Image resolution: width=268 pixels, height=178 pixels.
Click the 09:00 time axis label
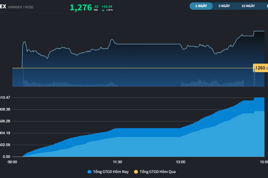[12, 162]
